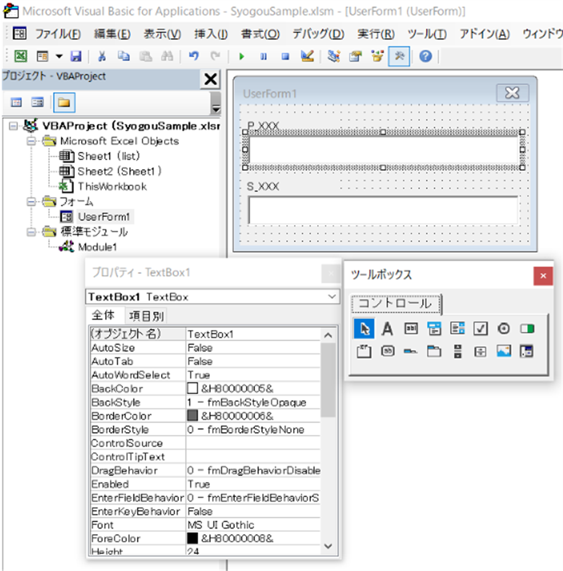The height and width of the screenshot is (571, 563).
Task: Pick the ToggleButton tool in Toolbox
Action: [x=527, y=328]
